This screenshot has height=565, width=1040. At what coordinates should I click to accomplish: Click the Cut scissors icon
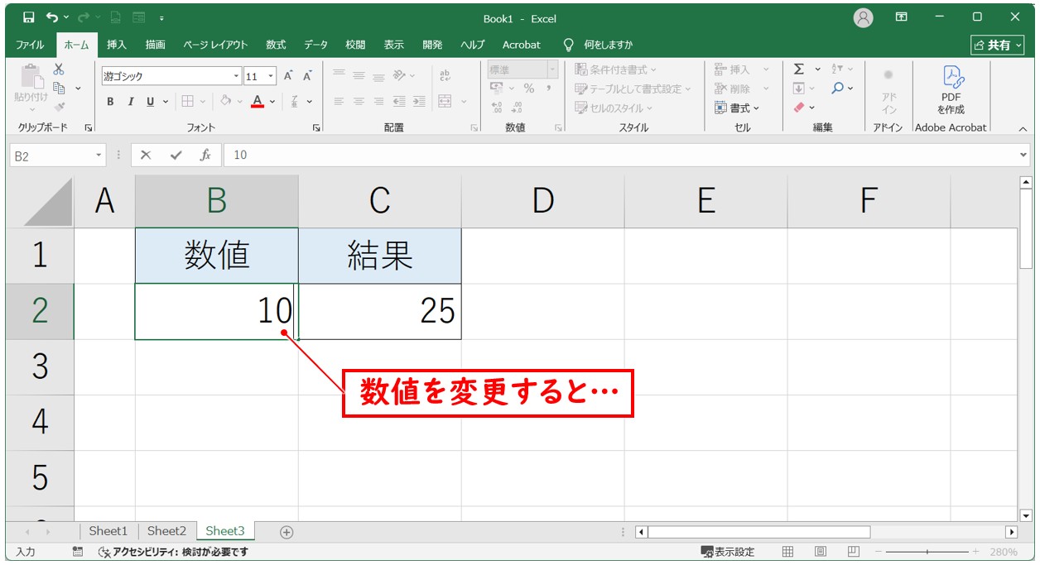tap(59, 69)
